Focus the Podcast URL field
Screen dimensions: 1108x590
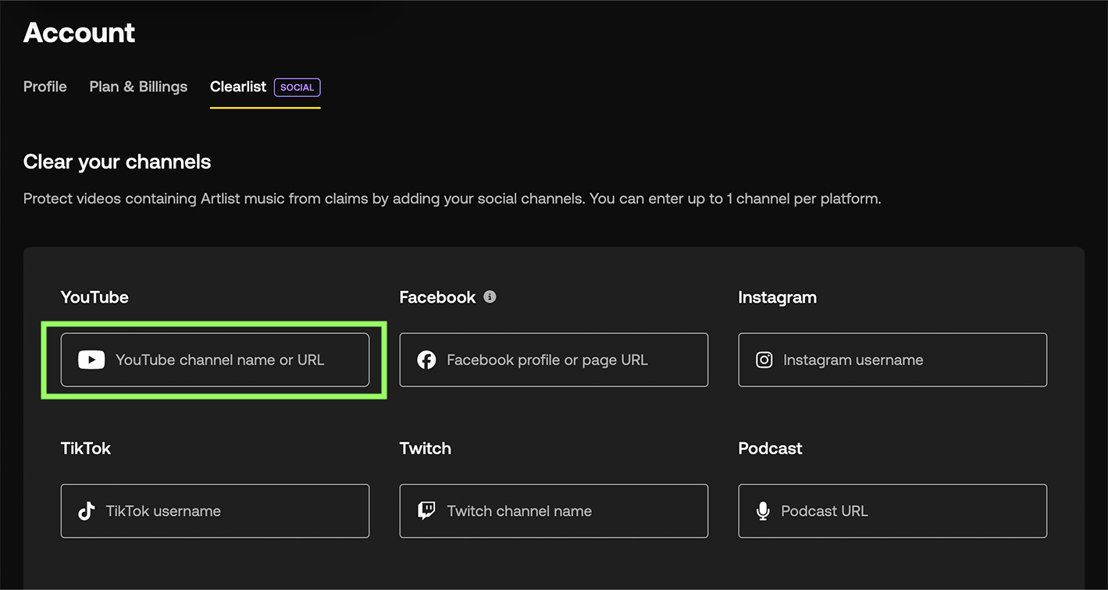coord(892,511)
